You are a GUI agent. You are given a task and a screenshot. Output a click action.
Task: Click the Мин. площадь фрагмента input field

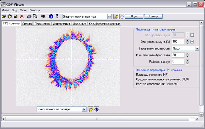tap(178, 55)
